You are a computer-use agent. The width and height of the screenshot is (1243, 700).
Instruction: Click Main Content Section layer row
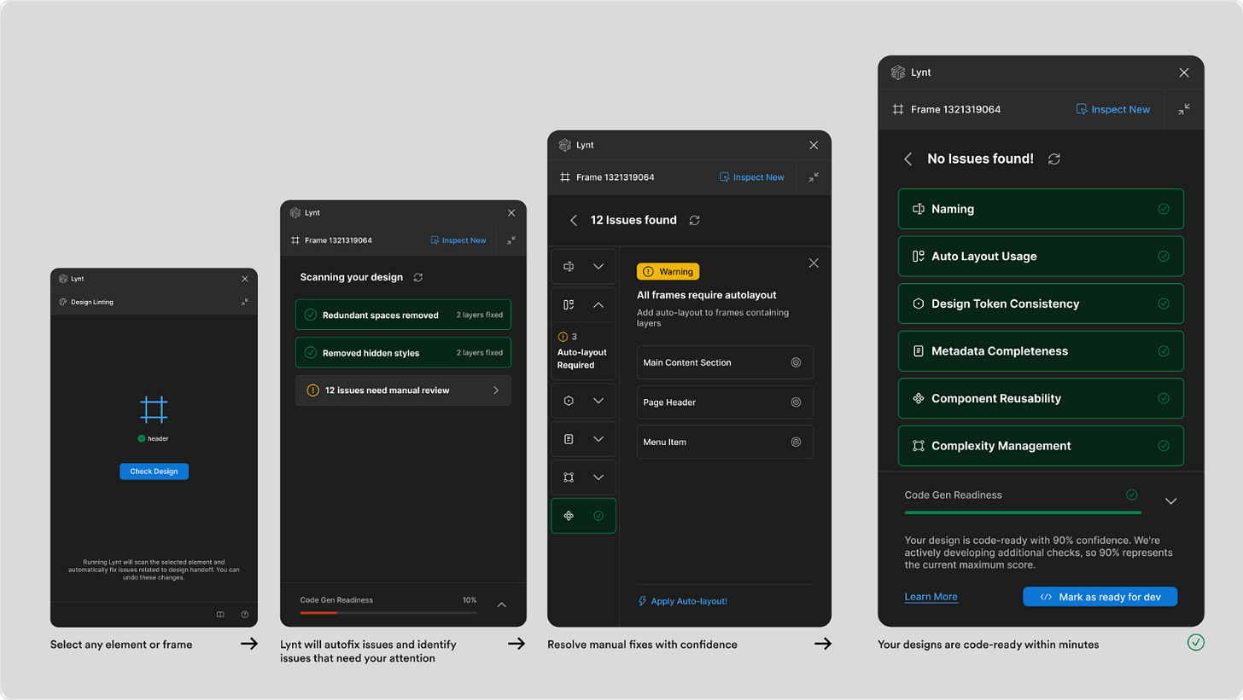pos(725,362)
